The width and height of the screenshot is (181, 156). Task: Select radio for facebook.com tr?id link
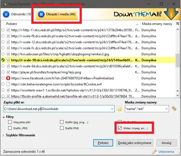pyautogui.click(x=3, y=78)
